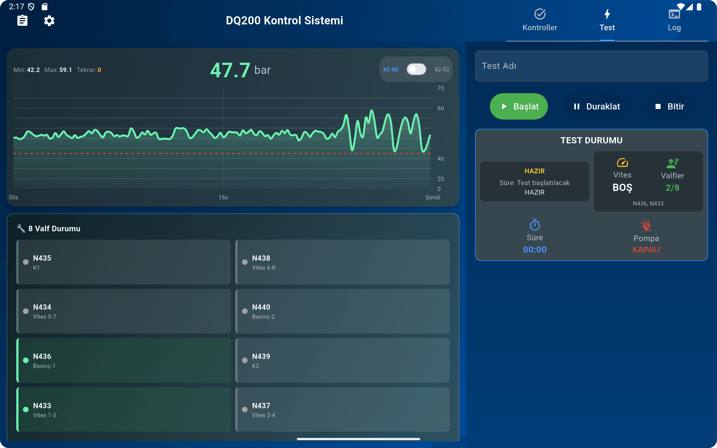Toggle valve N438 Vites 6-R
717x448 pixels.
[342, 262]
